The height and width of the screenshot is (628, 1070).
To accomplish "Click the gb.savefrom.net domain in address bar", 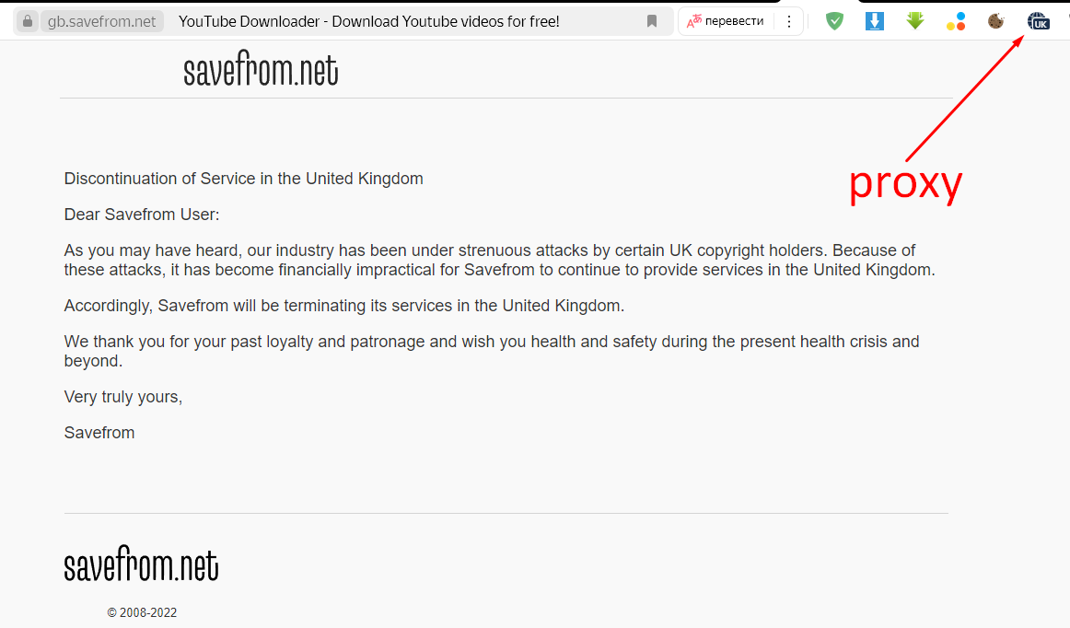I will (101, 21).
